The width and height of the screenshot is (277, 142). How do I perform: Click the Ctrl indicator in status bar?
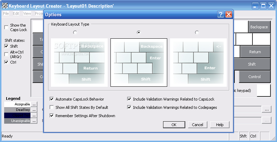point(253,136)
